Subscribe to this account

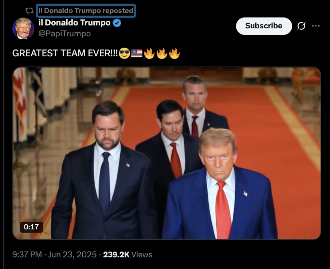pos(264,26)
